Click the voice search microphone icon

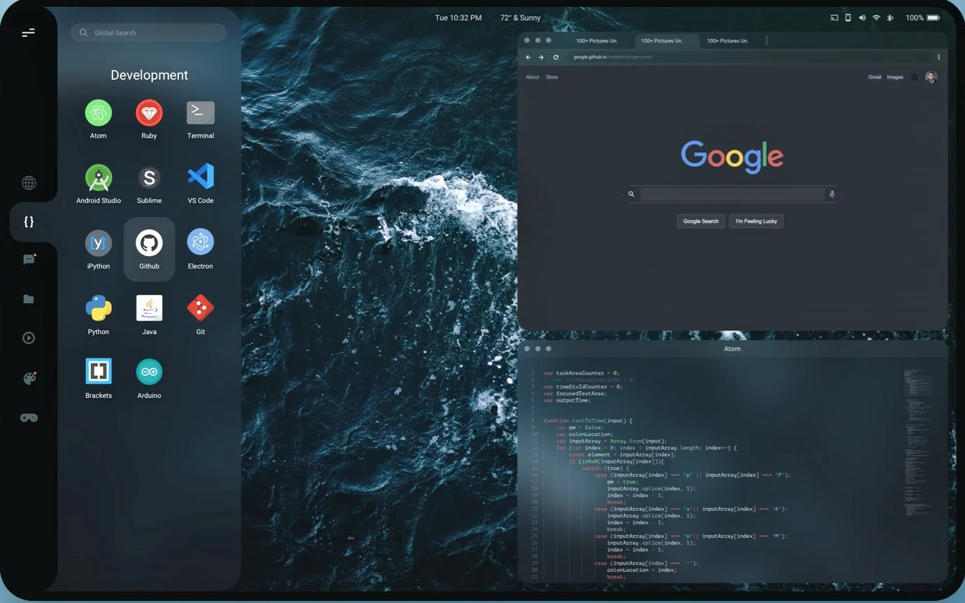point(832,194)
